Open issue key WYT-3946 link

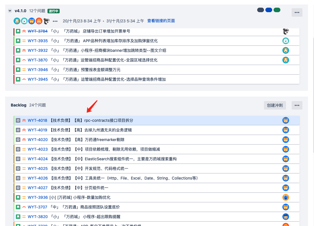(38, 70)
